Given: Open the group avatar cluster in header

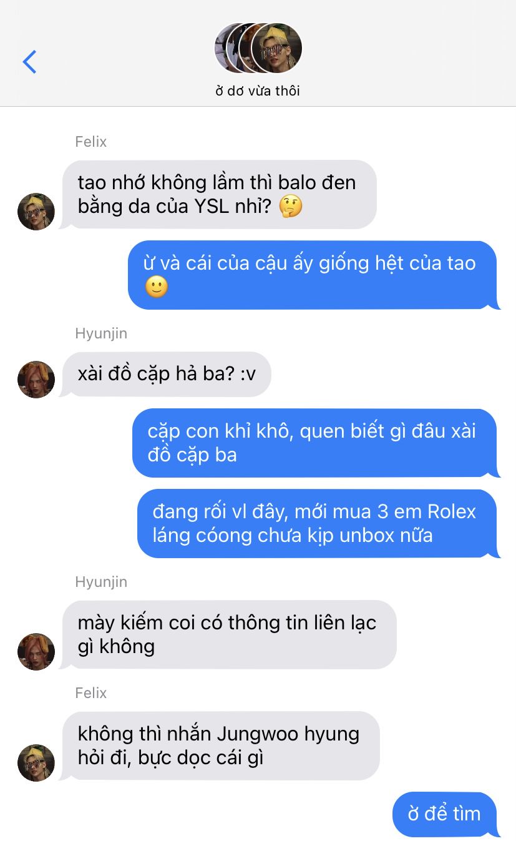Looking at the screenshot, I should pos(258,48).
